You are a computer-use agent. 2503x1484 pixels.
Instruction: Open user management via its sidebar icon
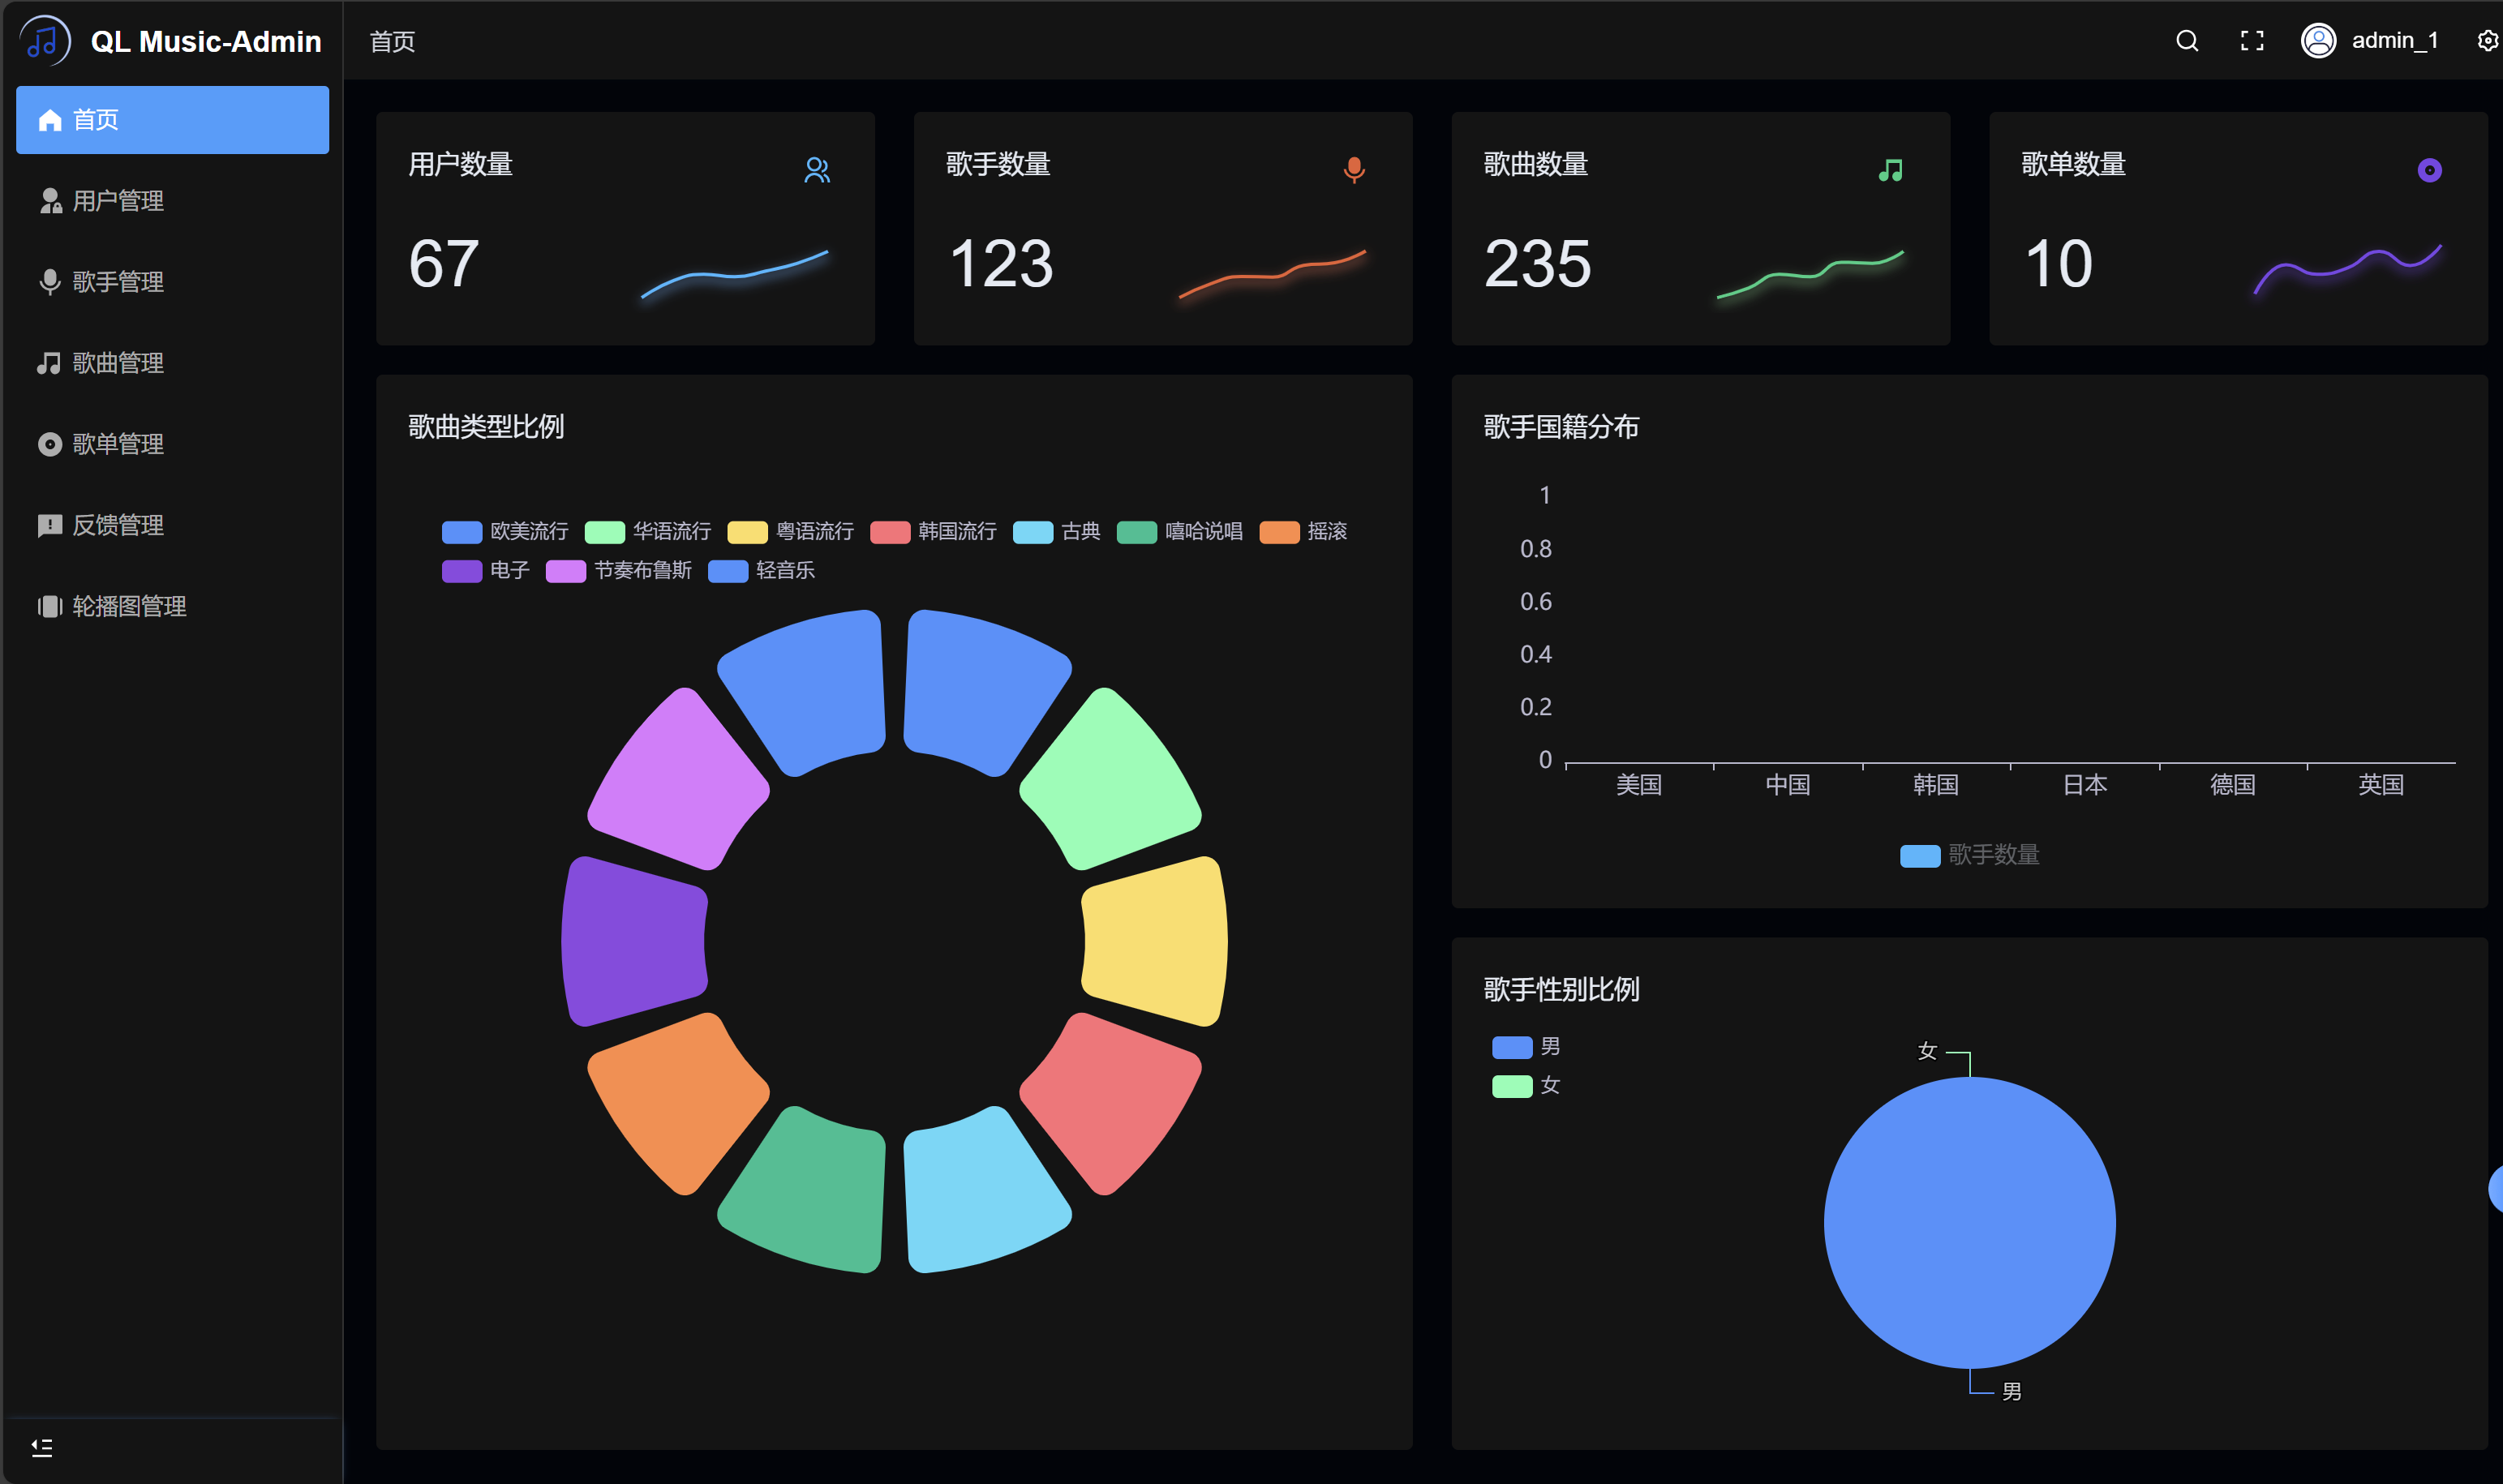pyautogui.click(x=50, y=201)
